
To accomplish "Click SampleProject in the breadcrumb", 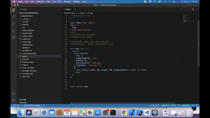I will (69, 13).
